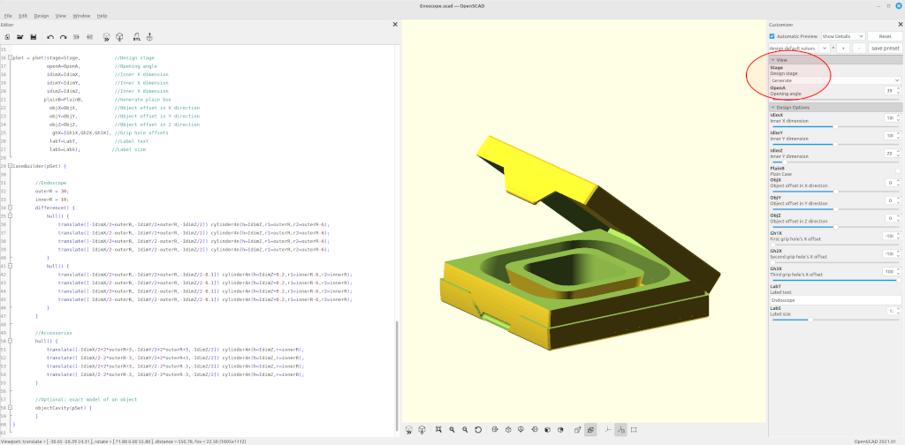Screen dimensions: 905x445
Task: Collapse fold at line 35 hull()
Action: 11,215
